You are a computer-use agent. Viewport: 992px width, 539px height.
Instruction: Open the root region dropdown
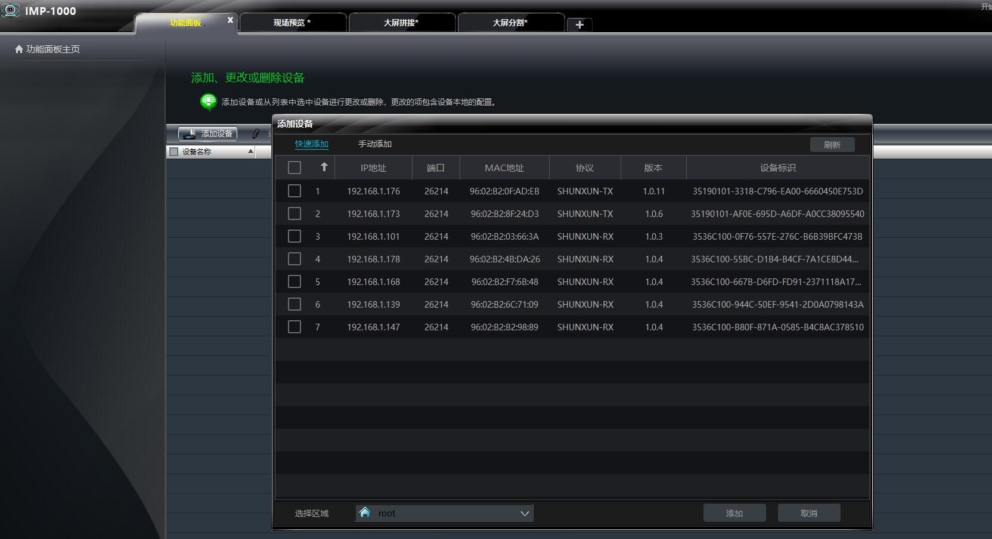pyautogui.click(x=524, y=513)
